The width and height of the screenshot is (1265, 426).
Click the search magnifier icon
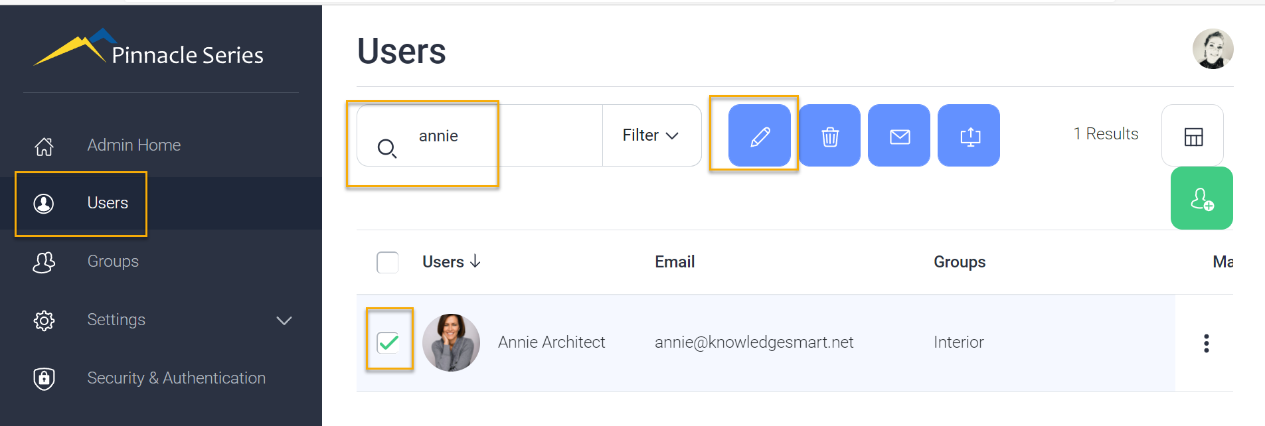(386, 148)
